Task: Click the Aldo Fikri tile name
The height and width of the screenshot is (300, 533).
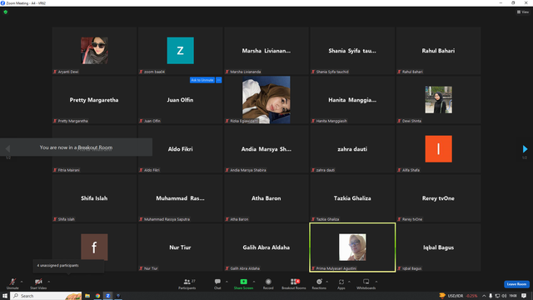Action: (180, 149)
